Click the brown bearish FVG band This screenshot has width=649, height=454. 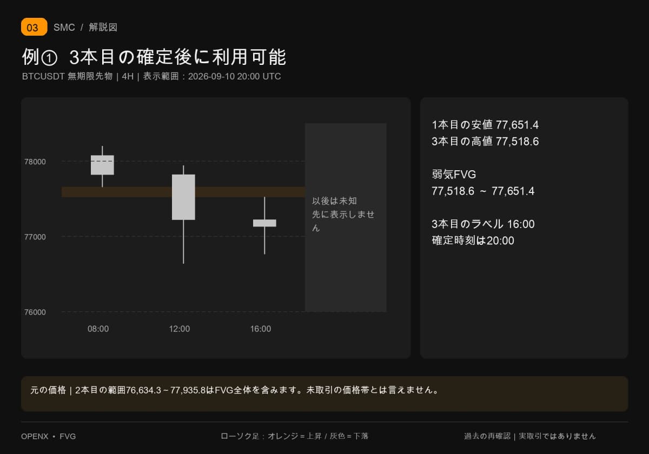click(183, 192)
